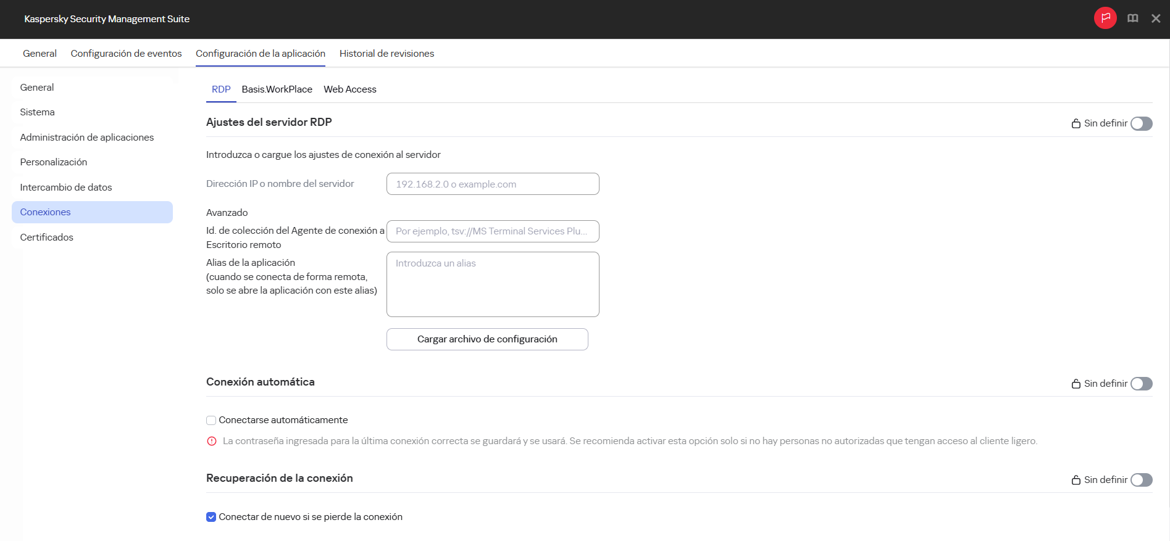Click the red flag notifications icon
The width and height of the screenshot is (1170, 541).
pyautogui.click(x=1105, y=18)
